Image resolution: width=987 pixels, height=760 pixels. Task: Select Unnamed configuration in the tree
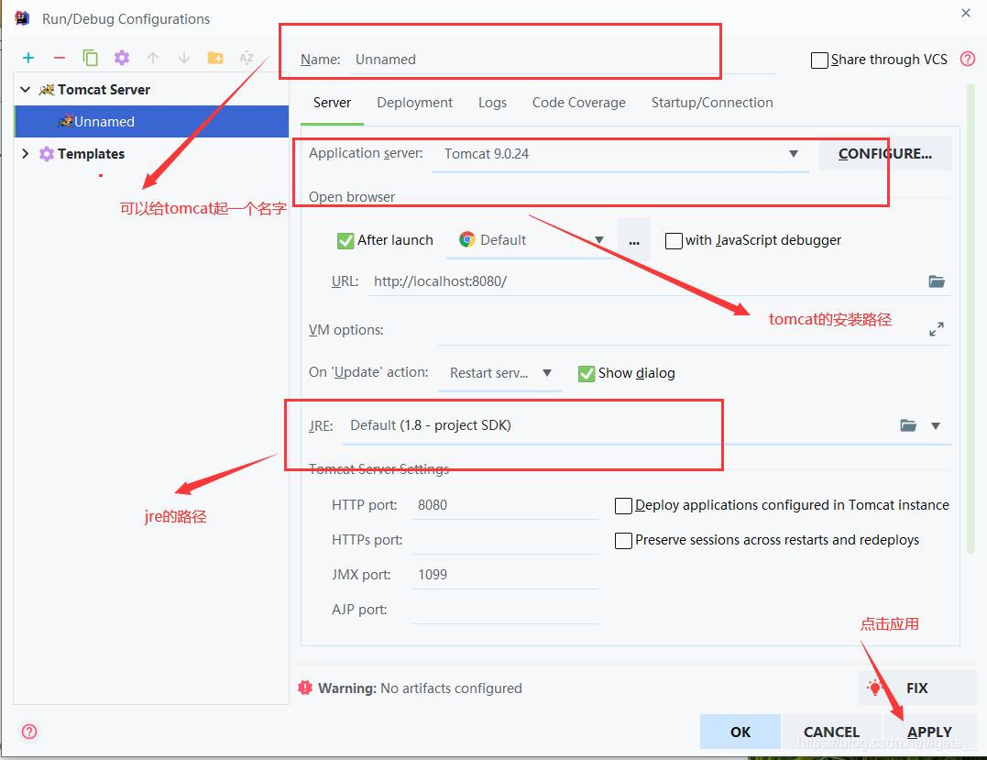[x=152, y=122]
